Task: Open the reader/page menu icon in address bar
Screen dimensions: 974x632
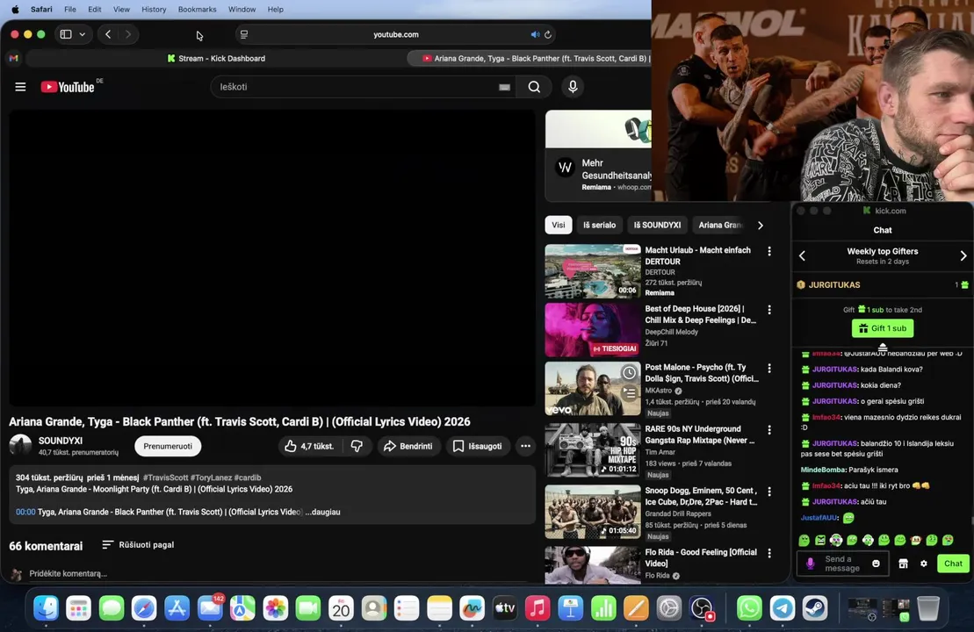Action: tap(244, 35)
